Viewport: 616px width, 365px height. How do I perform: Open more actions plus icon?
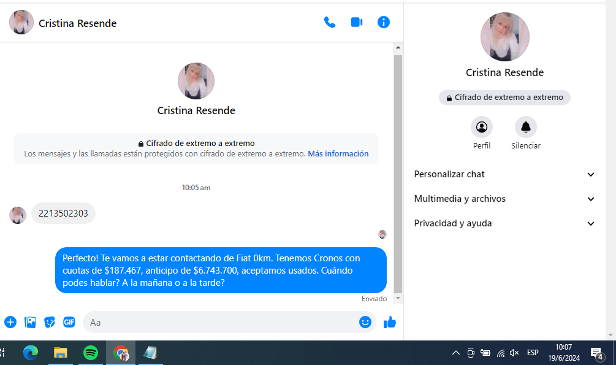coord(10,322)
